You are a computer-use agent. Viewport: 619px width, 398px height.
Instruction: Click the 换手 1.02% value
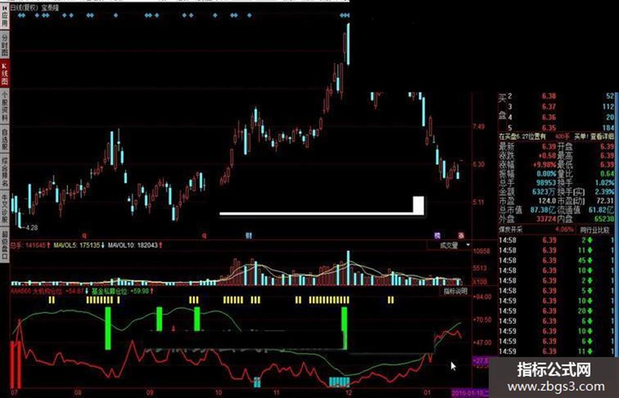pyautogui.click(x=605, y=182)
